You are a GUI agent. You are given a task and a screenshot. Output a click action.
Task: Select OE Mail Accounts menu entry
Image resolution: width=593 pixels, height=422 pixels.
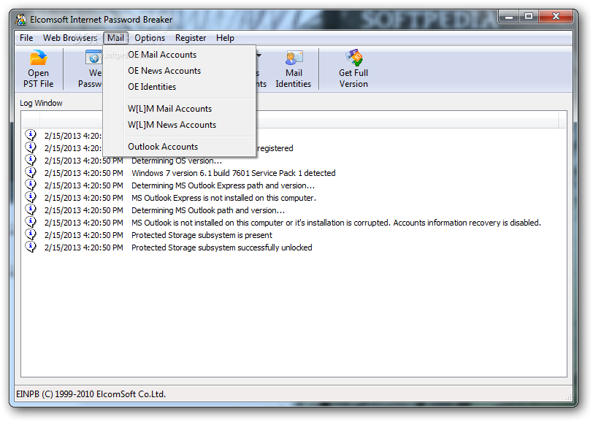pyautogui.click(x=179, y=55)
